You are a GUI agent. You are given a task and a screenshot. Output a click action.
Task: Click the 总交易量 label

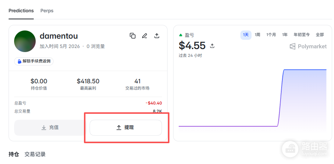22,111
